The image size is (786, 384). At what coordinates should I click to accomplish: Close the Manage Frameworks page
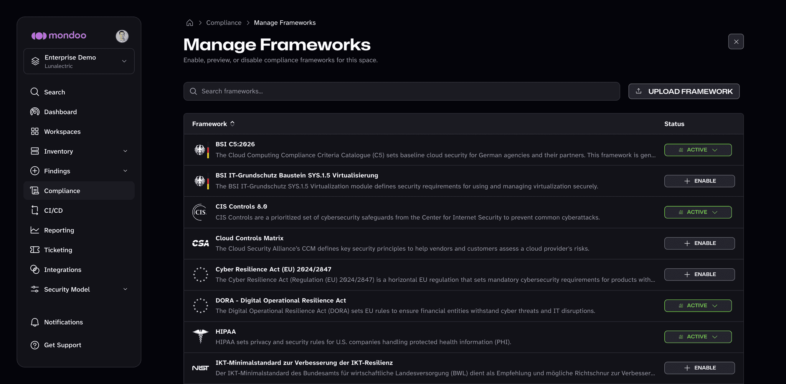[736, 42]
